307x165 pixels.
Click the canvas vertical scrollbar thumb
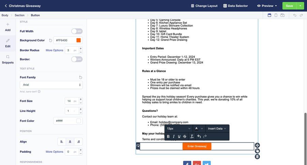(305, 139)
